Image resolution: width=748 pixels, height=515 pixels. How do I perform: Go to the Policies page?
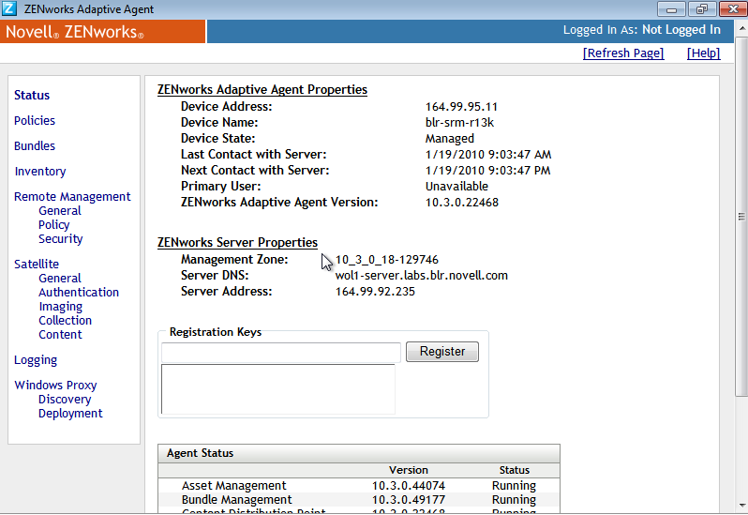[x=35, y=120]
